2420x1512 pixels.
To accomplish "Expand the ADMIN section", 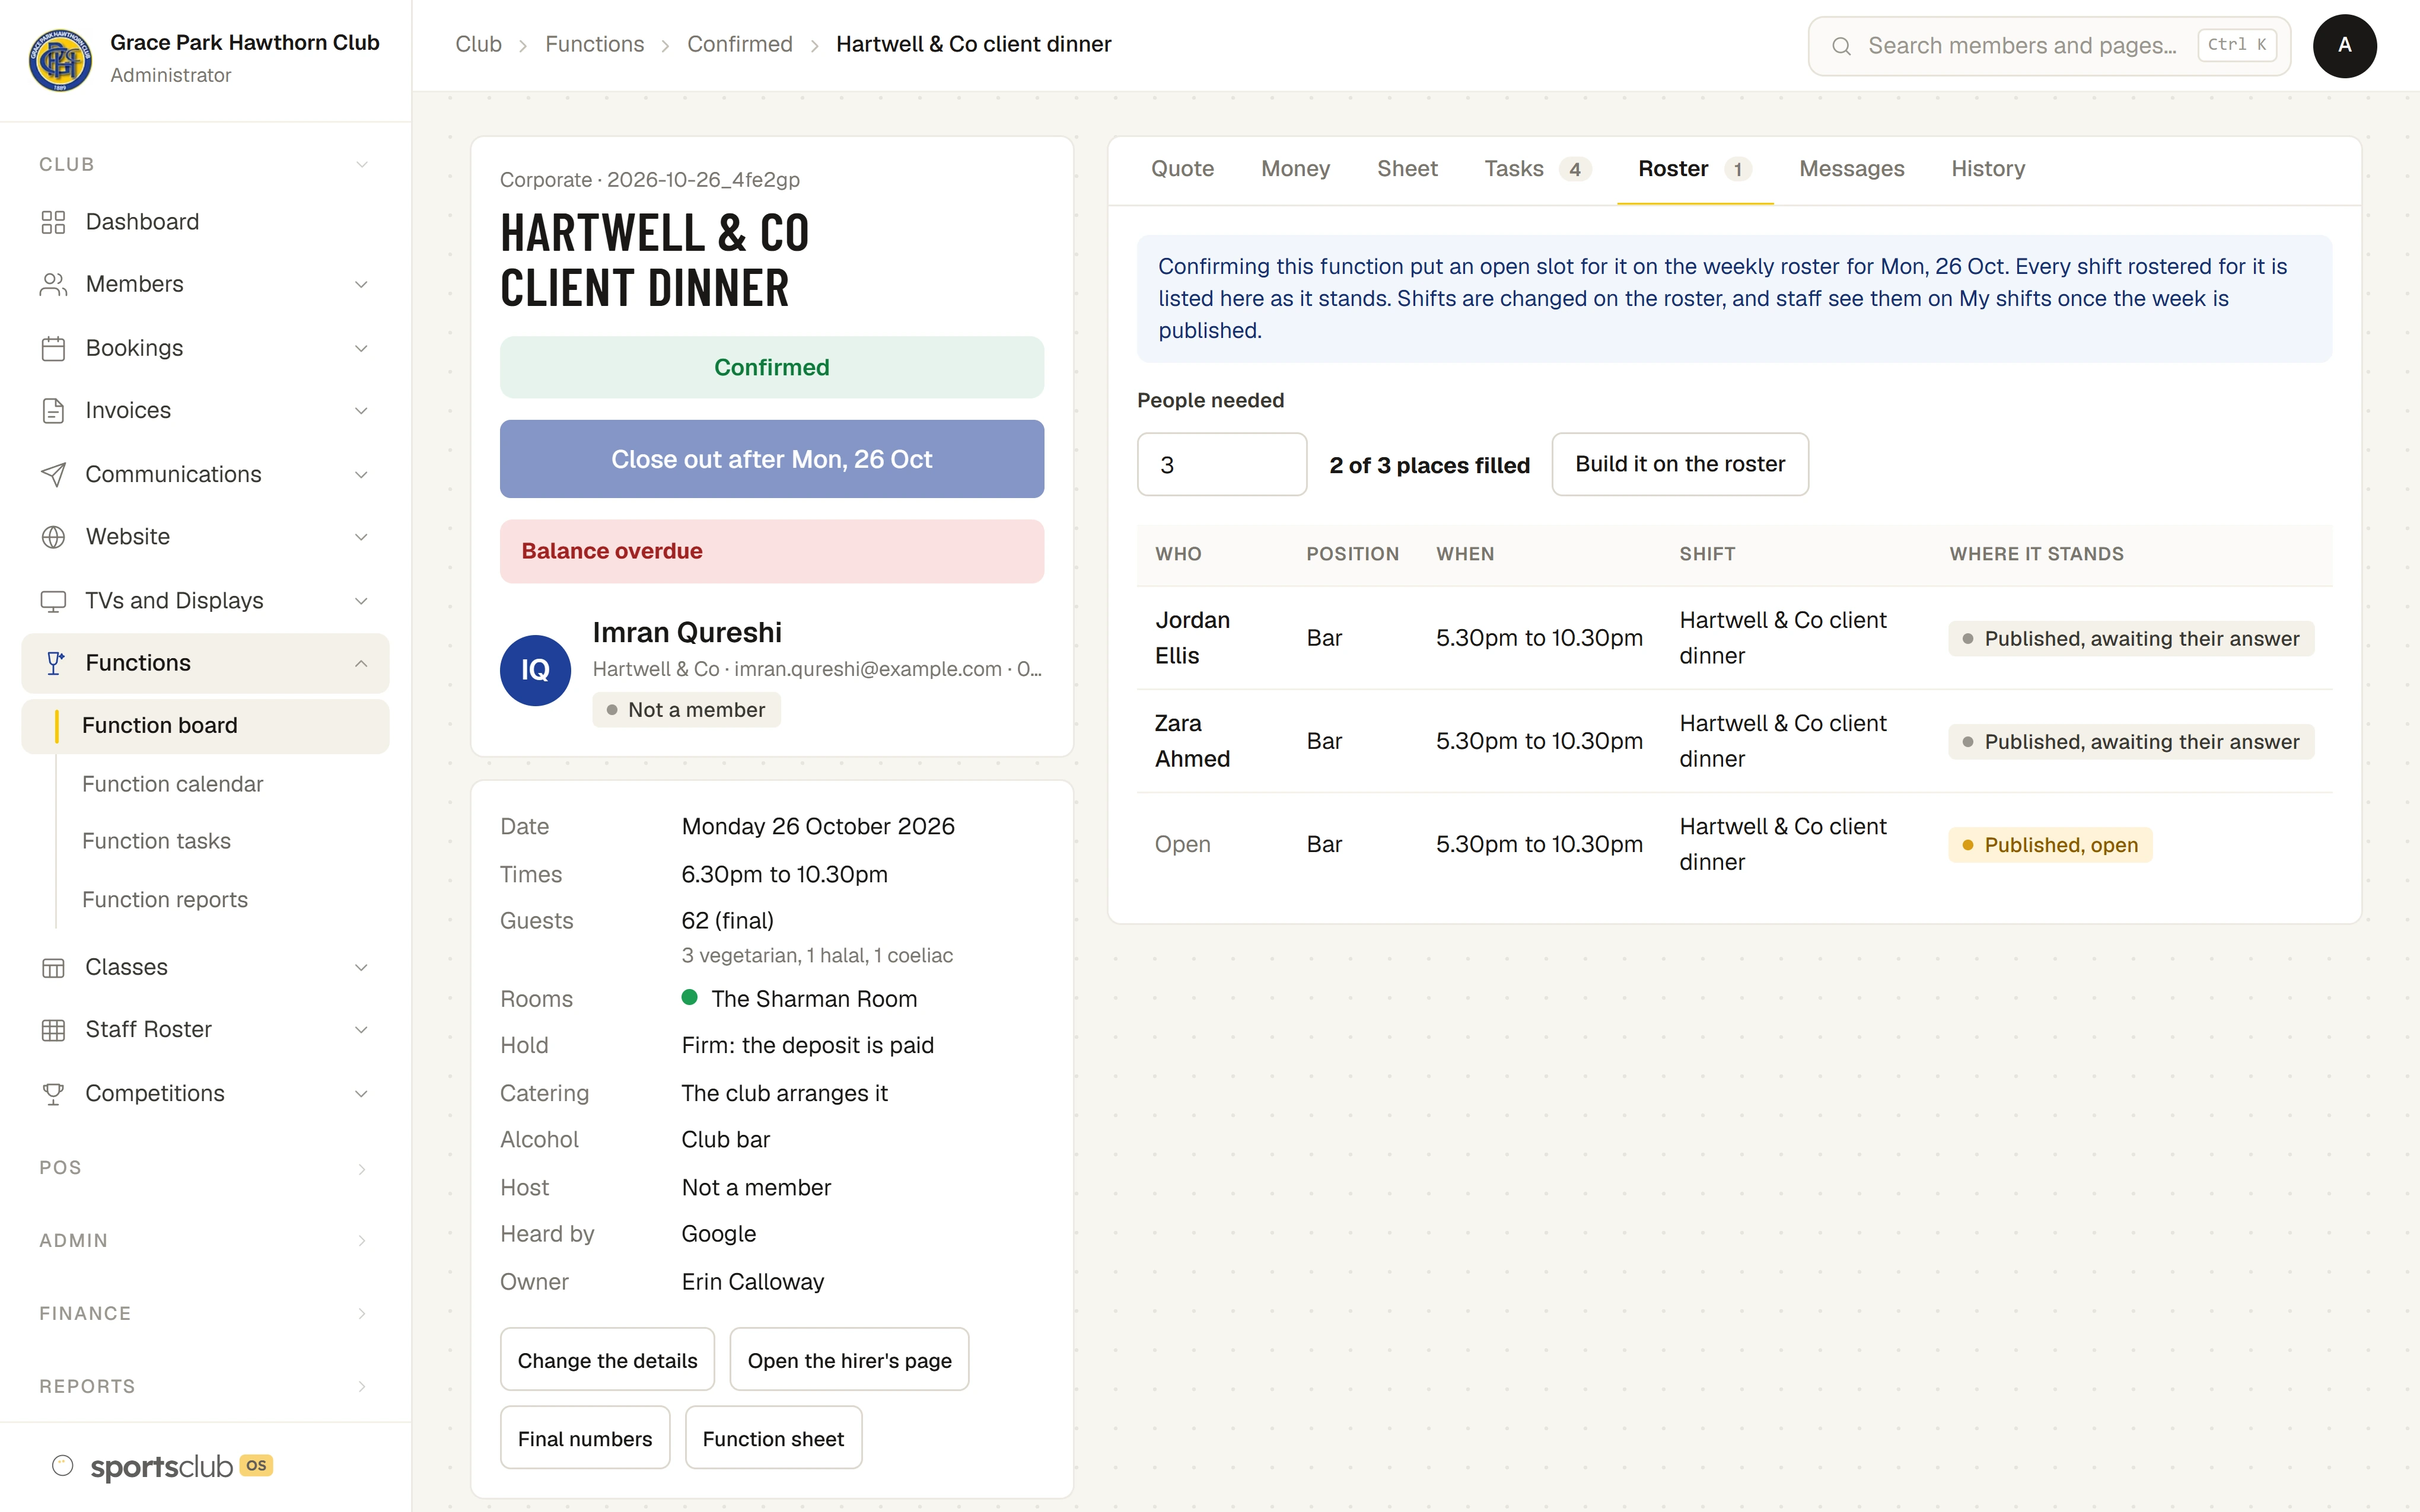I will click(x=204, y=1240).
